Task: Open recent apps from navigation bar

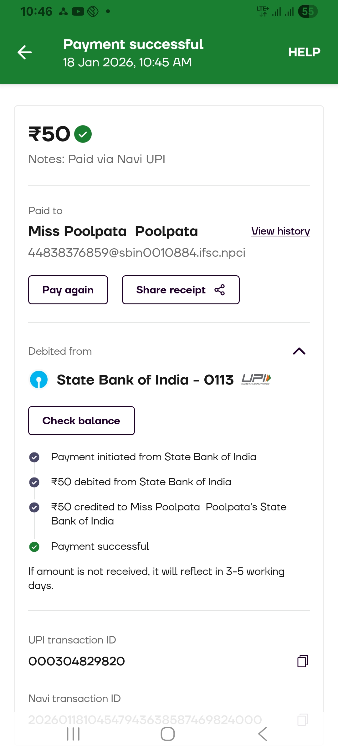Action: (74, 734)
